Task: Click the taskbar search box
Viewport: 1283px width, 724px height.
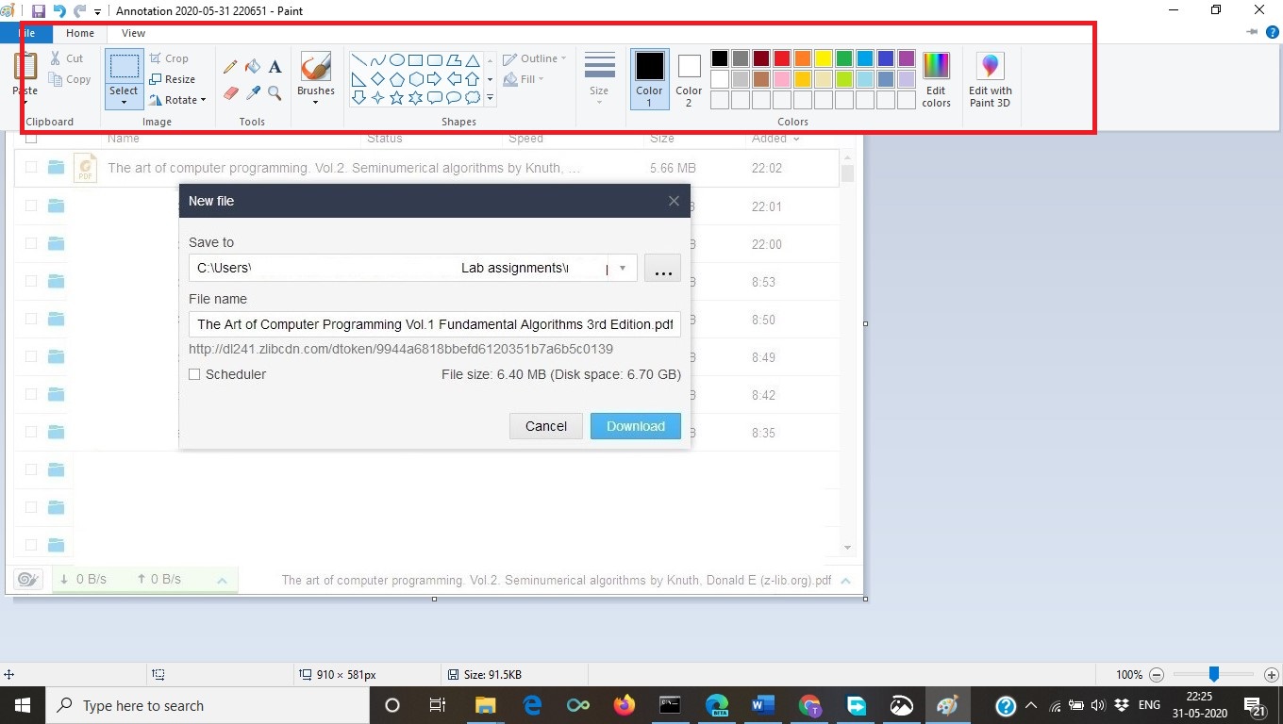Action: pos(207,705)
